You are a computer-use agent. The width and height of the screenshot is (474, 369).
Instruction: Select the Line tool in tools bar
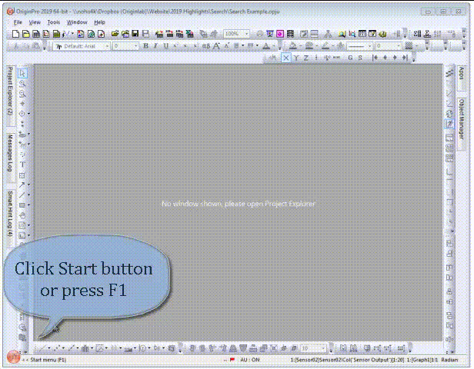[22, 195]
